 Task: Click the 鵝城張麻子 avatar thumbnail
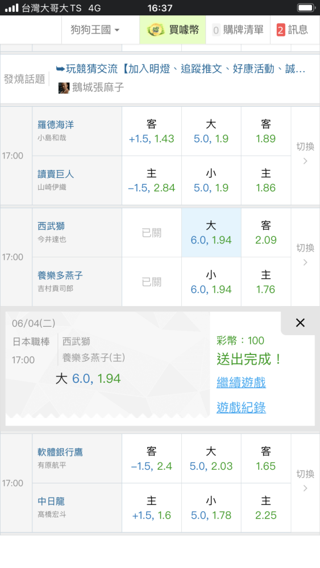coord(64,87)
